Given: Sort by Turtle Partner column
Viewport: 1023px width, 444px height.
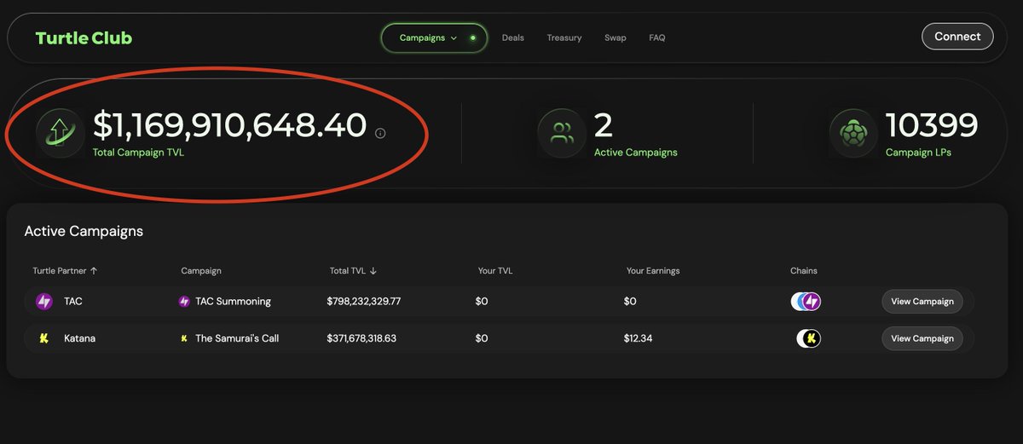Looking at the screenshot, I should coord(65,271).
